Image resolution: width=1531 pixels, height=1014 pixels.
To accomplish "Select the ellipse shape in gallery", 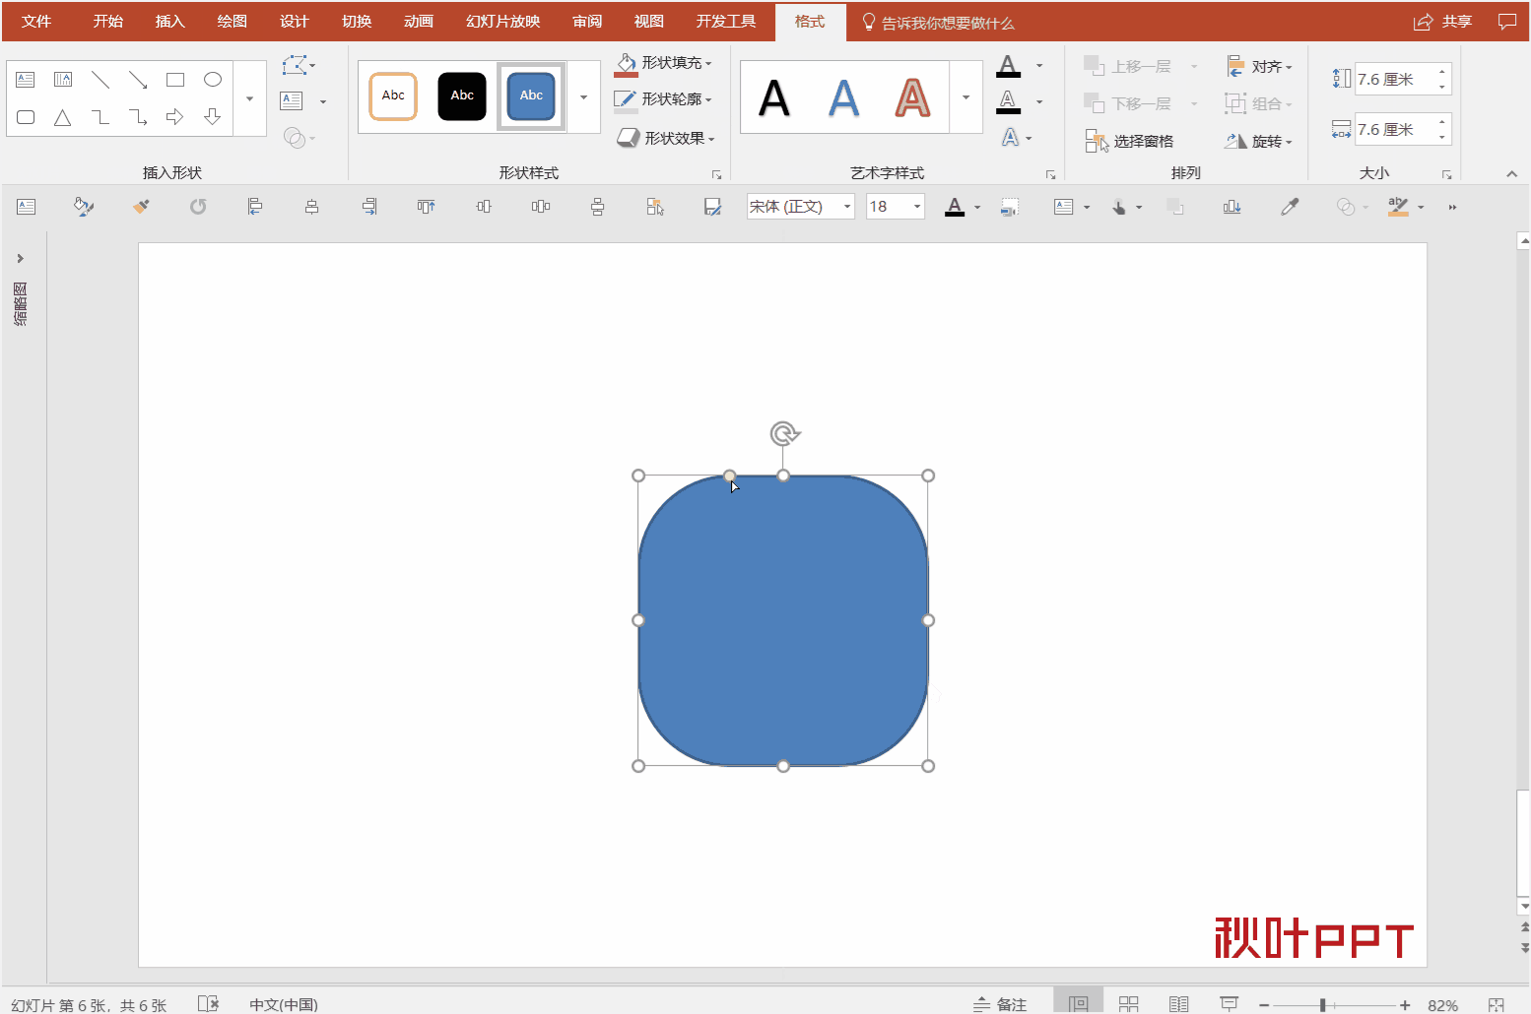I will pyautogui.click(x=213, y=80).
